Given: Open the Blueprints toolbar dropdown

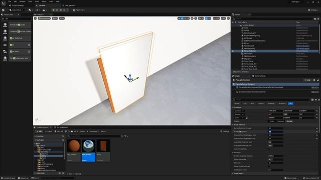Looking at the screenshot, I should pyautogui.click(x=37, y=10).
